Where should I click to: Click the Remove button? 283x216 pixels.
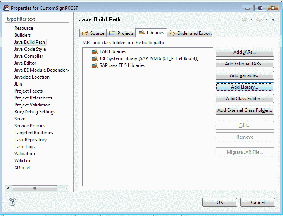pos(245,137)
